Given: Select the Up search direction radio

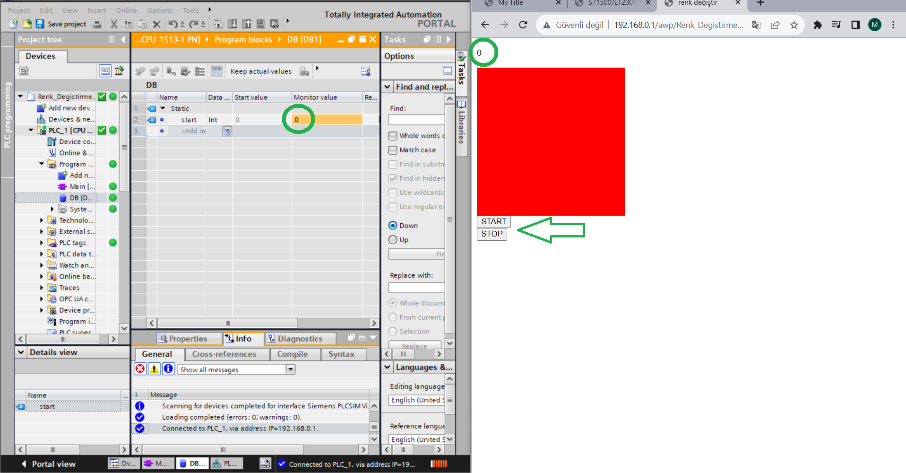Looking at the screenshot, I should click(393, 240).
